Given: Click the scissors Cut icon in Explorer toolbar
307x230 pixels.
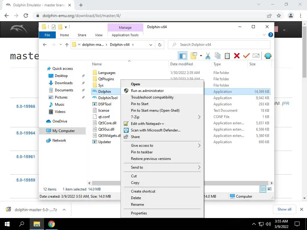Looking at the screenshot, I should [x=208, y=56].
